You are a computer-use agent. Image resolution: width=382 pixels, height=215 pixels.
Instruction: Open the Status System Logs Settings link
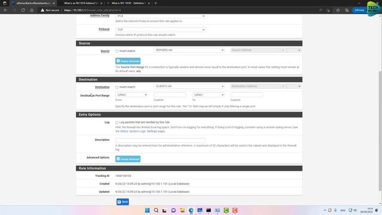pyautogui.click(x=139, y=131)
